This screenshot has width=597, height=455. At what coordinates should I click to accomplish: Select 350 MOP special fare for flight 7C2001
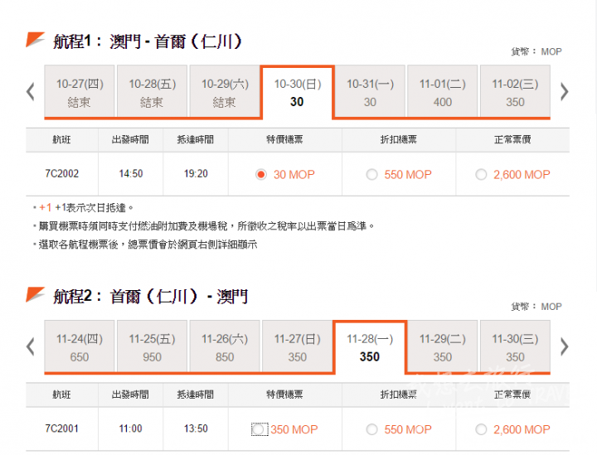click(260, 429)
